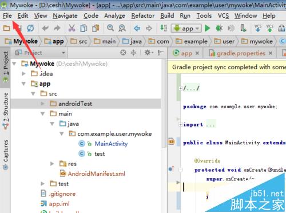Redo with the forward arrow icon

pos(57,29)
